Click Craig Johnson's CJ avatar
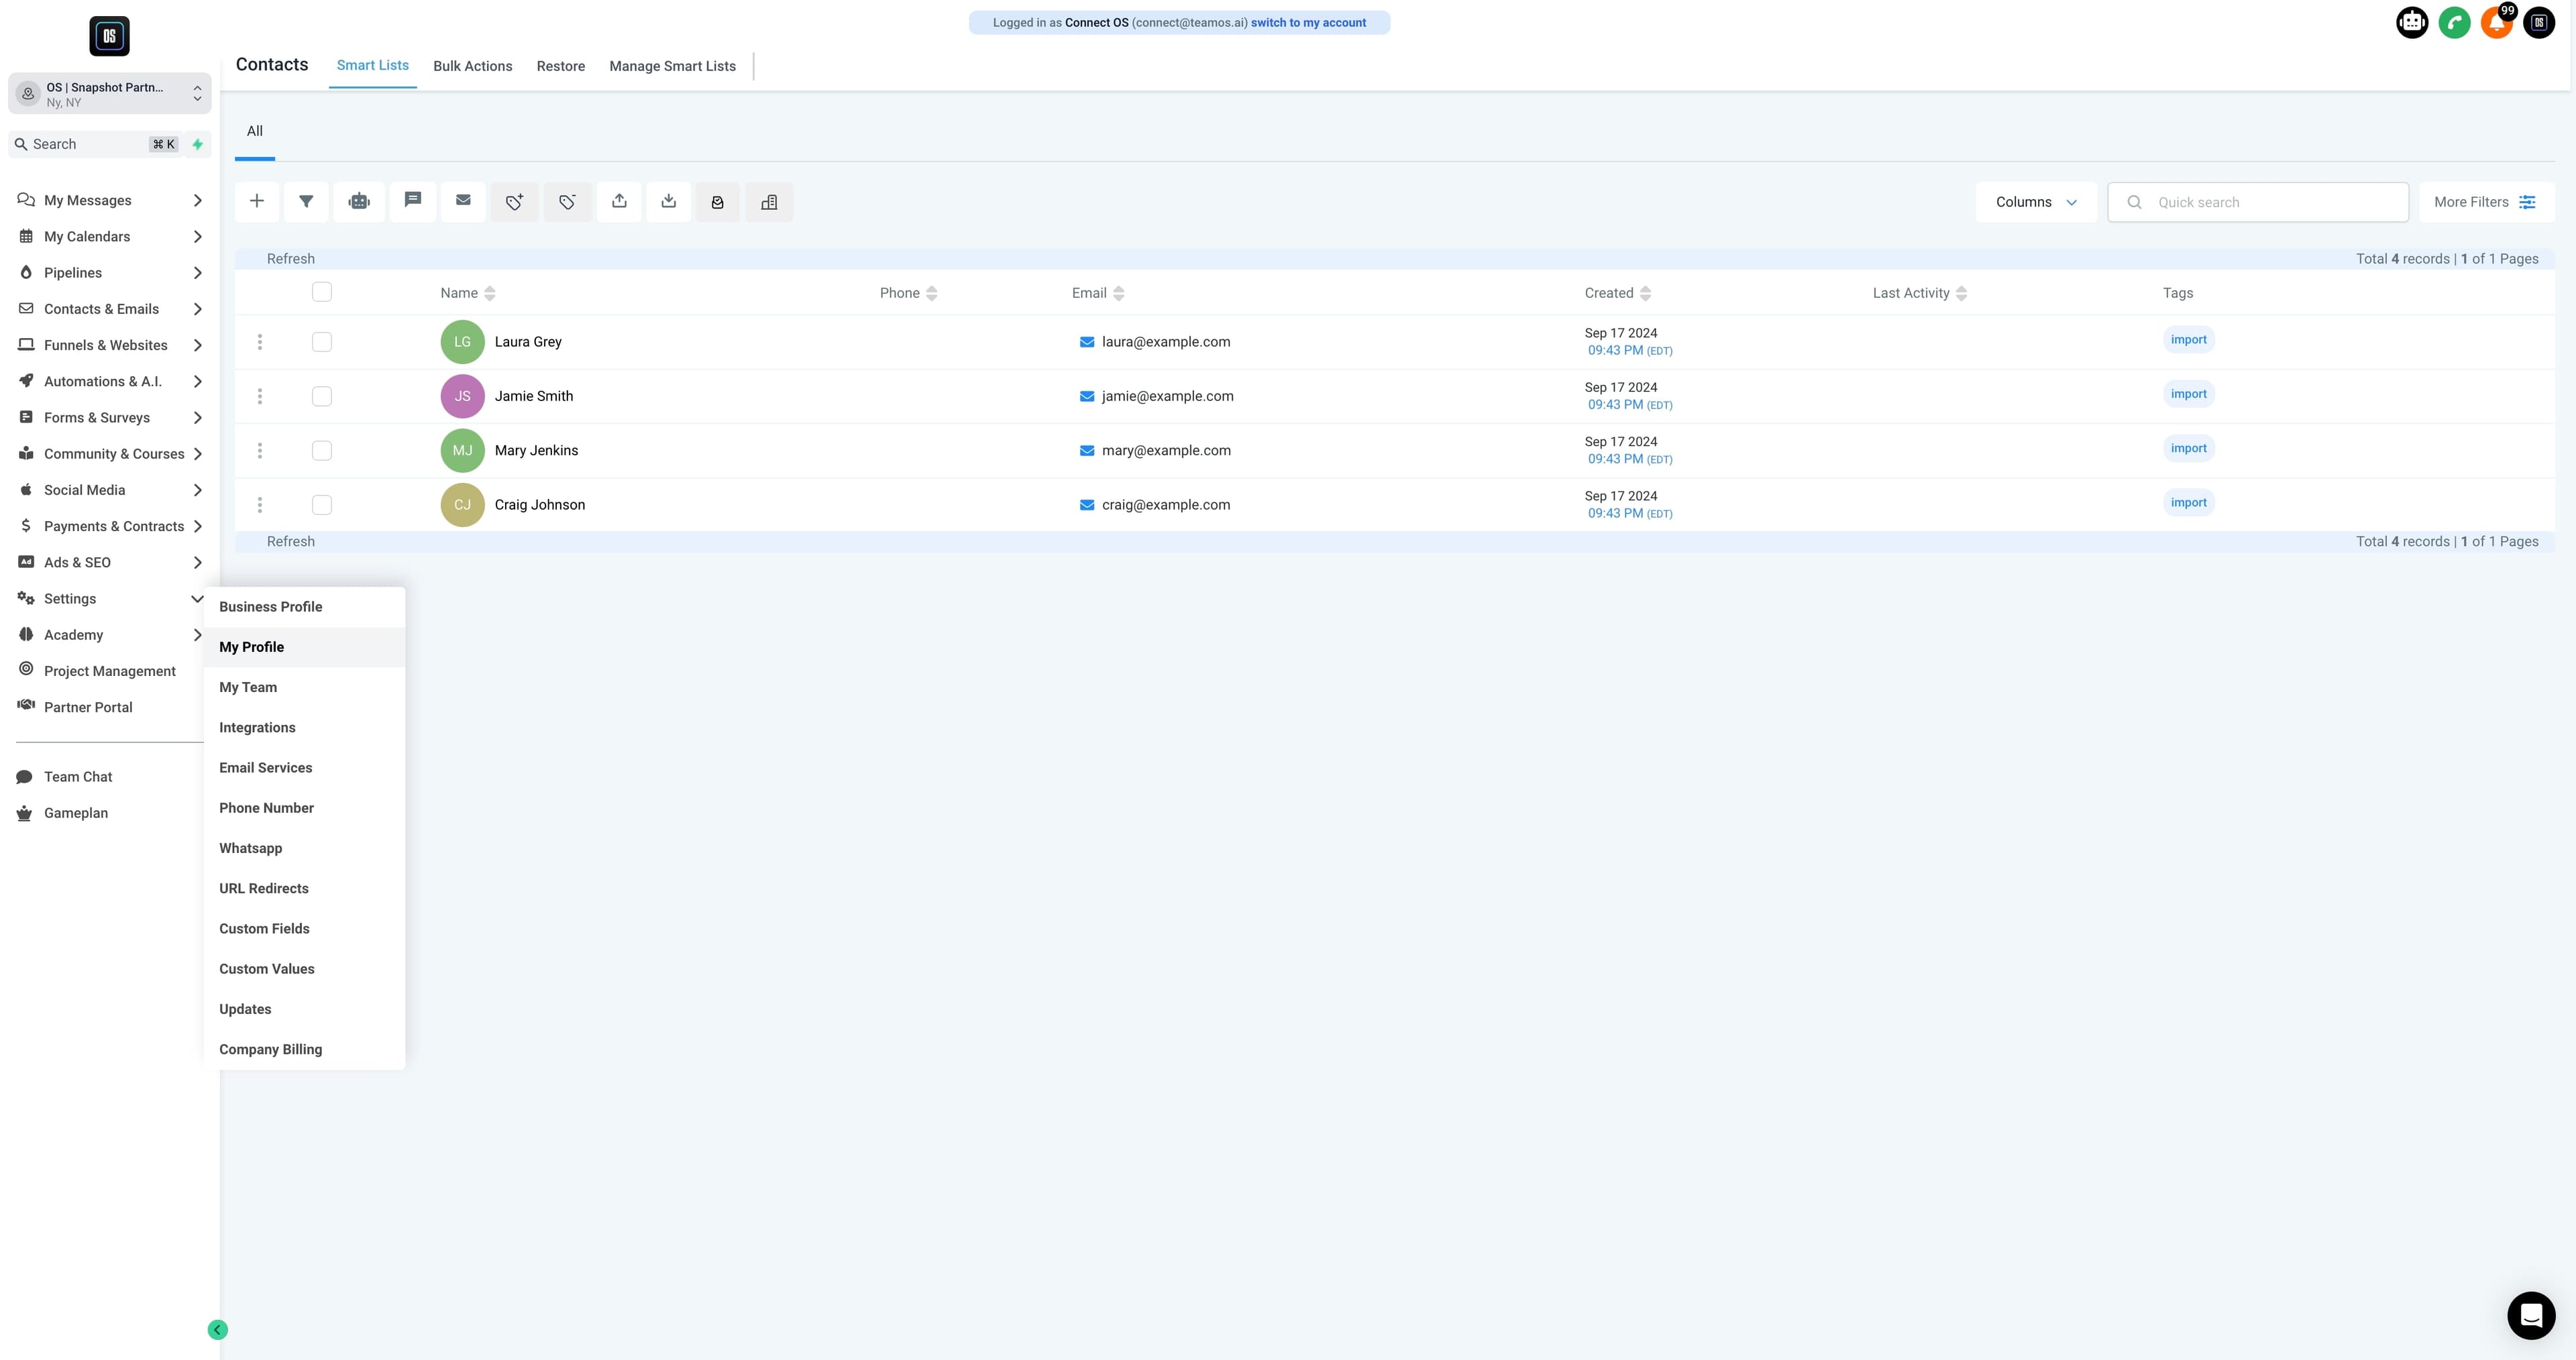The height and width of the screenshot is (1360, 2576). (x=462, y=505)
